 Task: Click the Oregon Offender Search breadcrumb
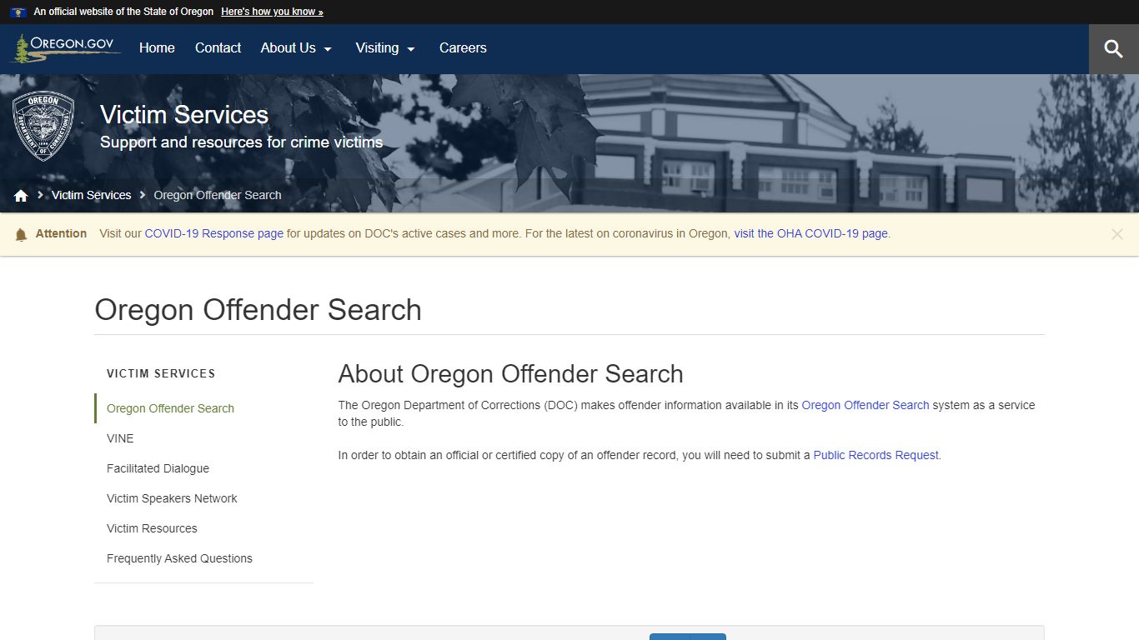coord(217,194)
